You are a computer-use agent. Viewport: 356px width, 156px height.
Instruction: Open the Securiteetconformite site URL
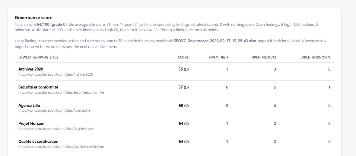(61, 92)
